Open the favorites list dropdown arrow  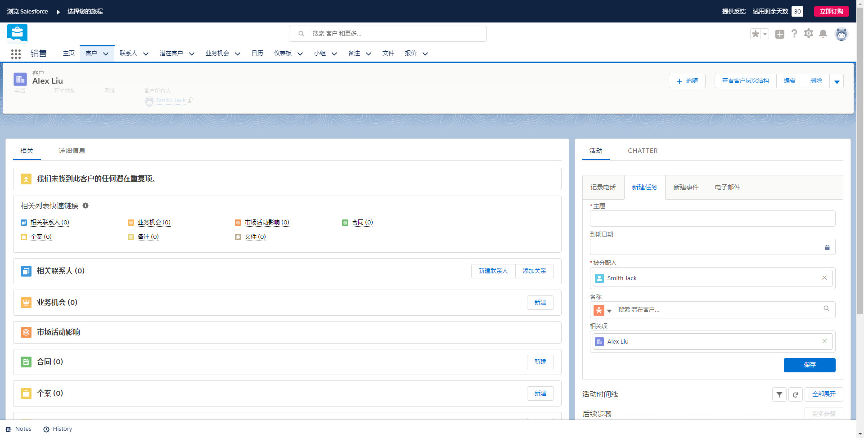pos(765,34)
